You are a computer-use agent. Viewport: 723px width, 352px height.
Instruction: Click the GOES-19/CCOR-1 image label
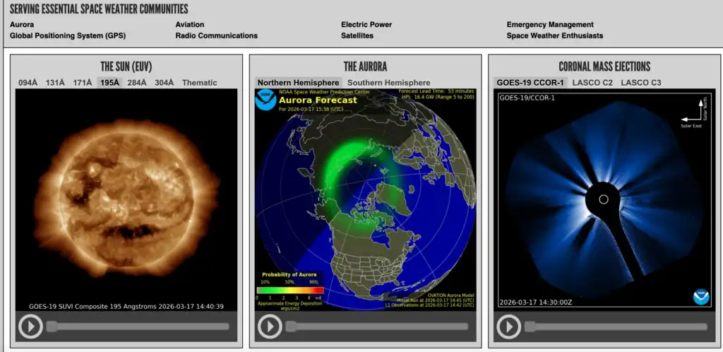point(527,98)
